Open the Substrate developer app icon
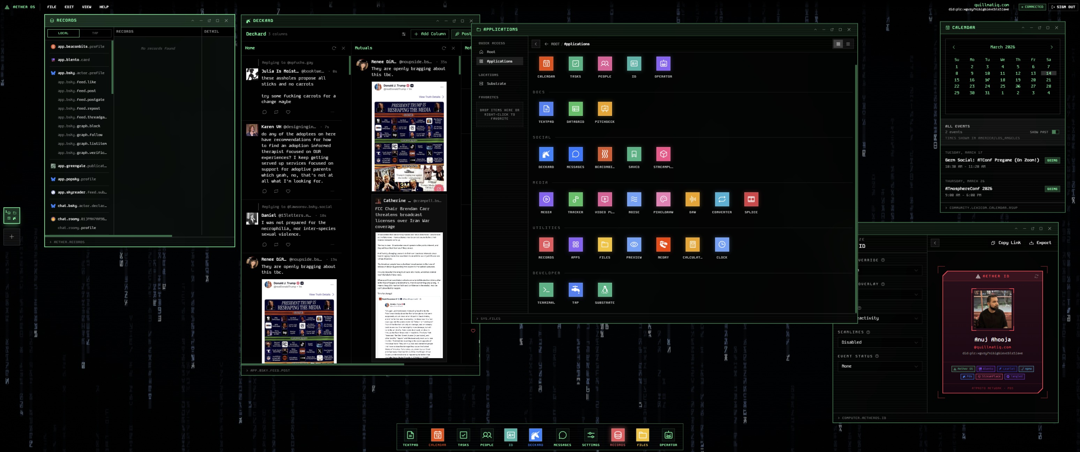The height and width of the screenshot is (452, 1080). tap(605, 290)
